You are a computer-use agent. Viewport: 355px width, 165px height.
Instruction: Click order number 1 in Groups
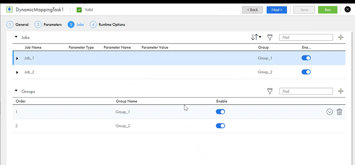16,112
